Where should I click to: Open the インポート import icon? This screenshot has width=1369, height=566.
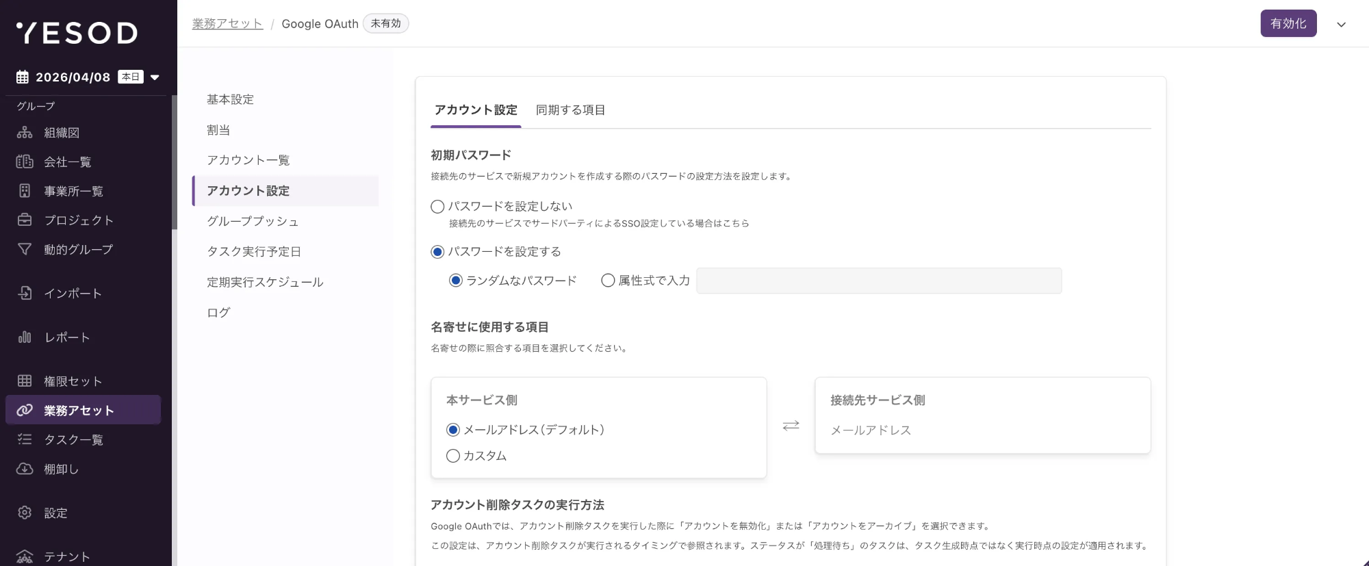(x=25, y=293)
